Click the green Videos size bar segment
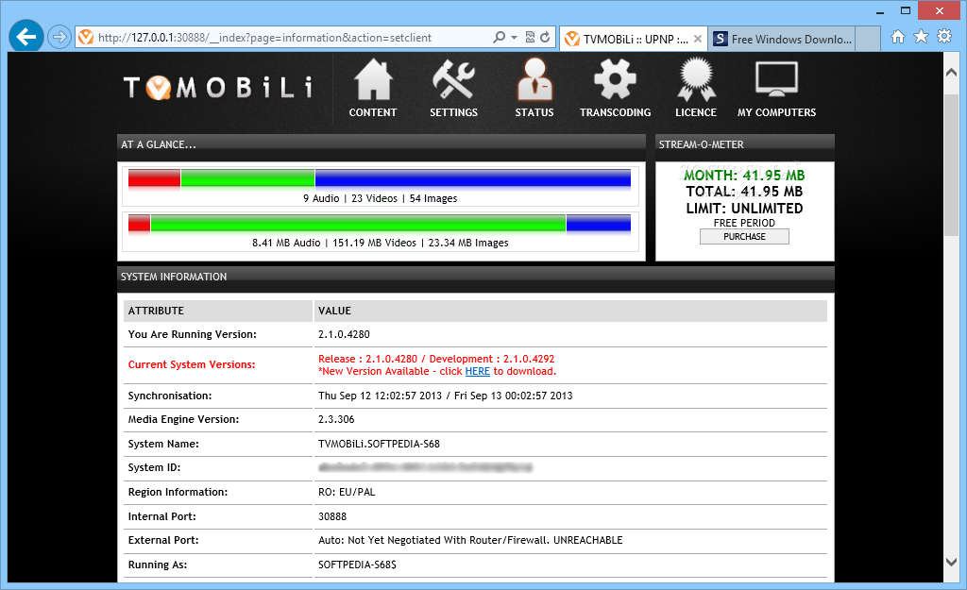 [358, 223]
